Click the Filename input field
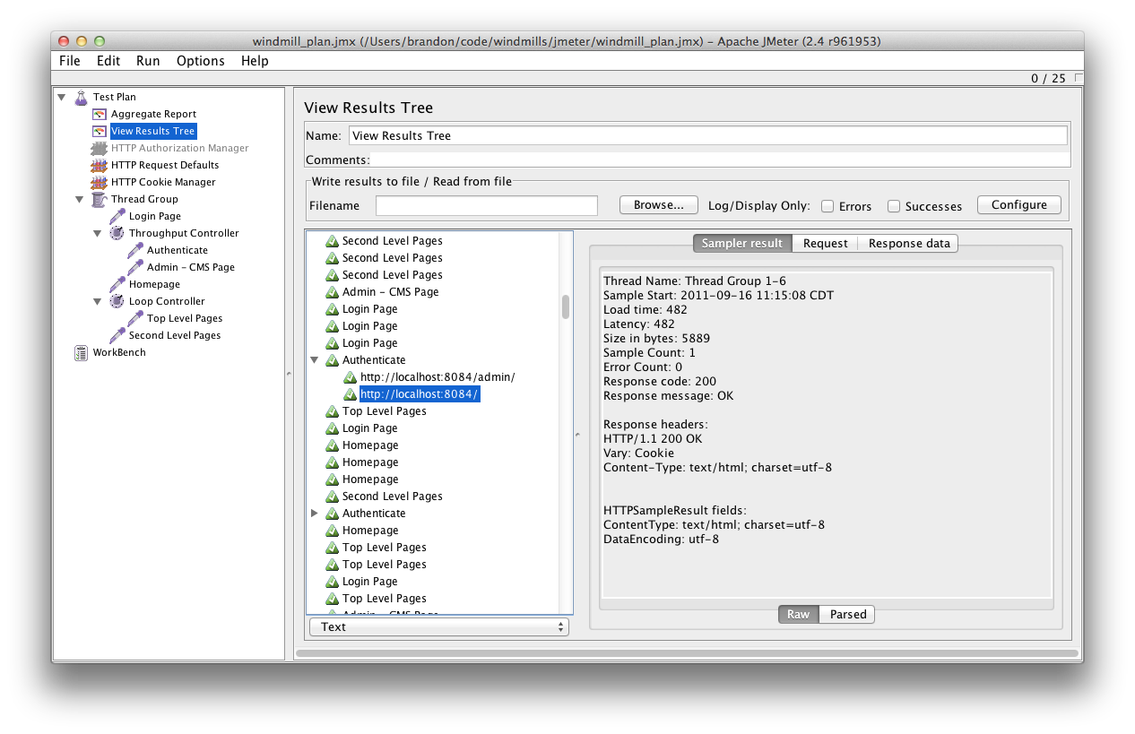The height and width of the screenshot is (734, 1135). [486, 206]
